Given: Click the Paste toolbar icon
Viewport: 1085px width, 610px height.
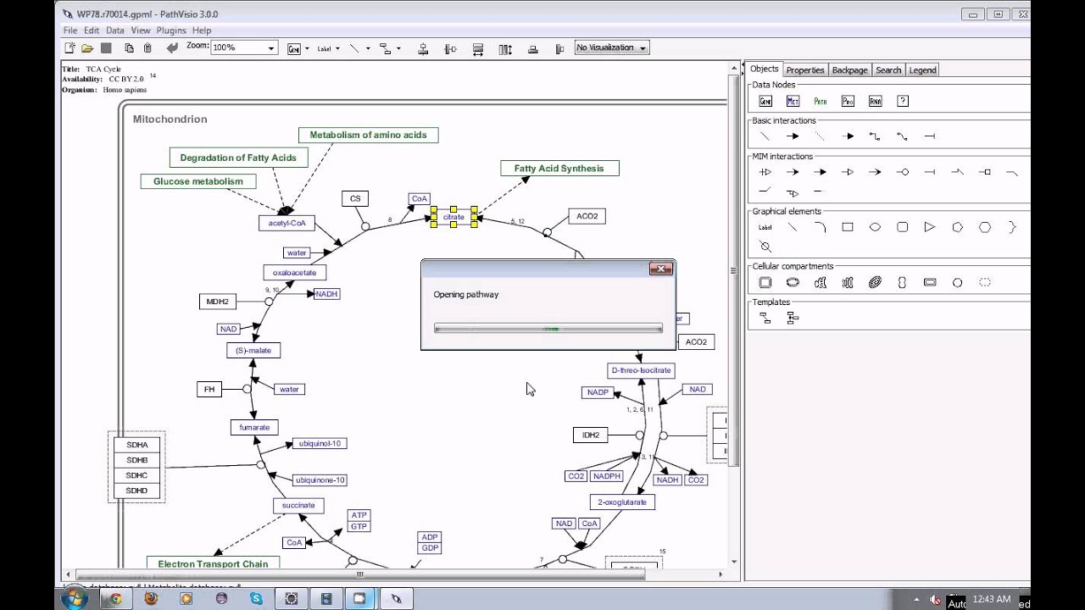Looking at the screenshot, I should (147, 48).
